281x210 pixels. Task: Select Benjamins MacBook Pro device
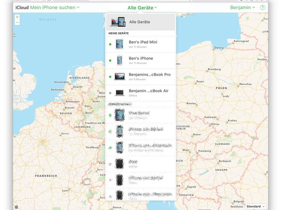pos(140,77)
